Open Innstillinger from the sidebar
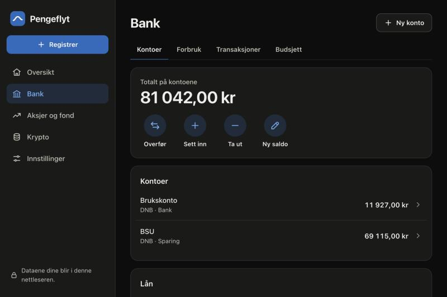447x297 pixels. pyautogui.click(x=58, y=159)
